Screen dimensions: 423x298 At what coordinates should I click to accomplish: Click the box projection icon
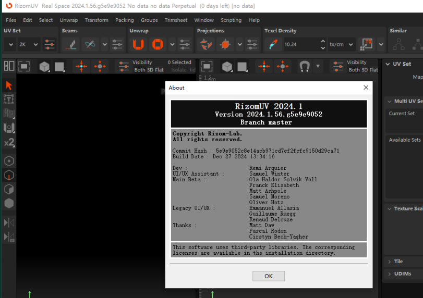coord(225,44)
